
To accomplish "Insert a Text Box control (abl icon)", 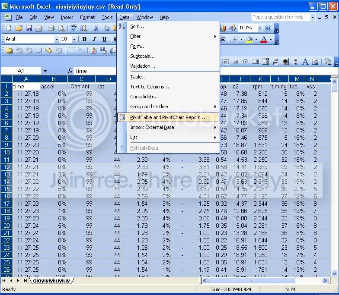I will tap(226, 62).
